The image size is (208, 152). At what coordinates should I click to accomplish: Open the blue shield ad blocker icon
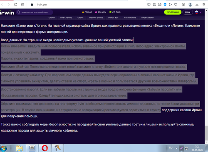pyautogui.click(x=165, y=5)
